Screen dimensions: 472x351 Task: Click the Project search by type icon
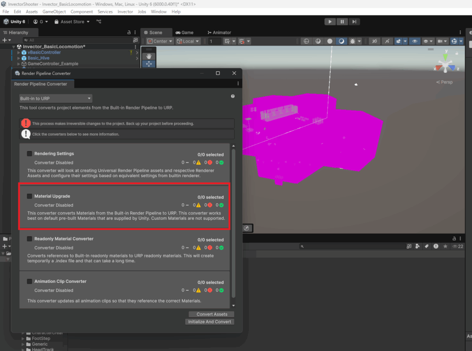click(x=417, y=246)
